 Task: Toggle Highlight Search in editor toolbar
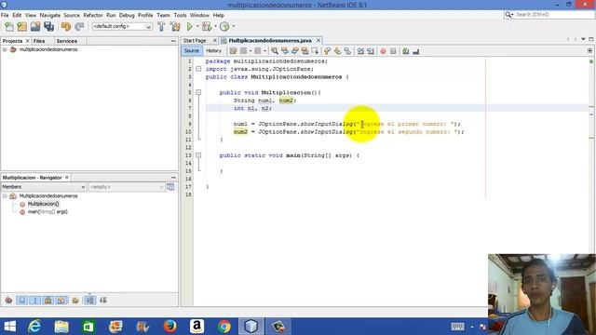tap(305, 51)
